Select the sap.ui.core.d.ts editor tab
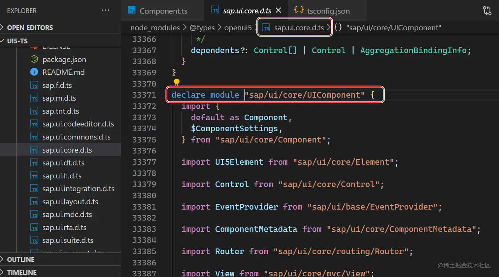Image resolution: width=499 pixels, height=277 pixels. pyautogui.click(x=247, y=11)
